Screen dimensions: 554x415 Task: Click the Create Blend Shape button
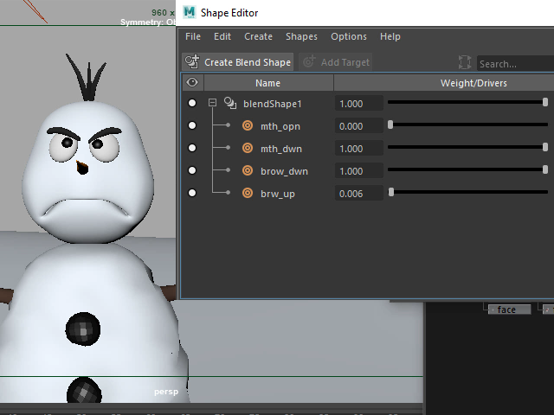(239, 62)
